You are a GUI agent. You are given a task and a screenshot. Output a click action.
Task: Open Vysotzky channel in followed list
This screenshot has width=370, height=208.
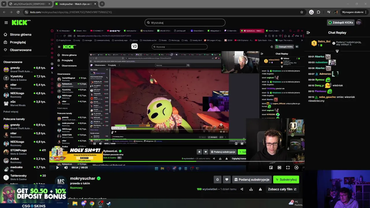pos(25,78)
